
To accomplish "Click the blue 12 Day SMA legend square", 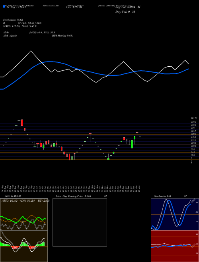I will click(4, 6).
